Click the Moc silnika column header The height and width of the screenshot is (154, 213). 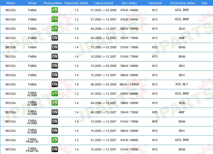click(129, 3)
